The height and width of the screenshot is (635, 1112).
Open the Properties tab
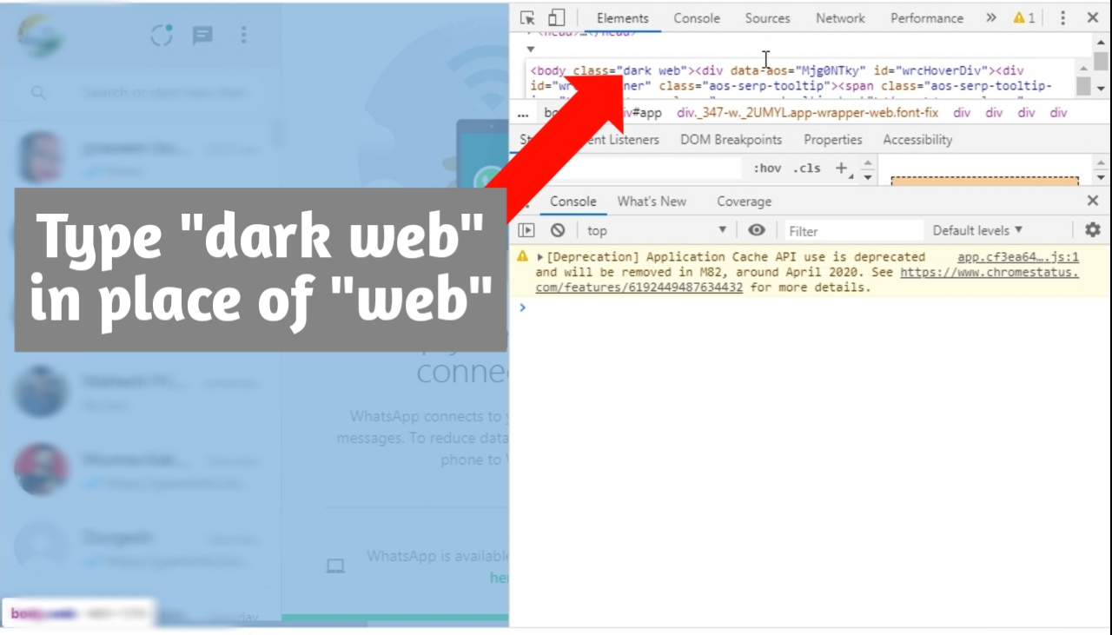pyautogui.click(x=832, y=140)
